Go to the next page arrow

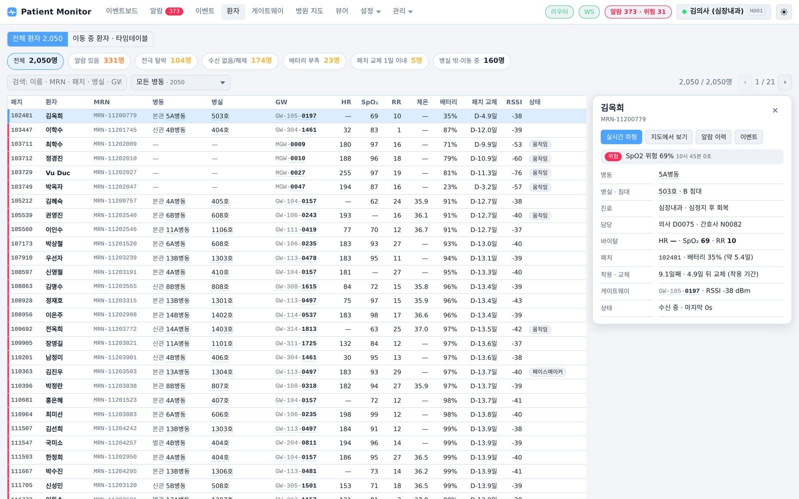tap(785, 82)
